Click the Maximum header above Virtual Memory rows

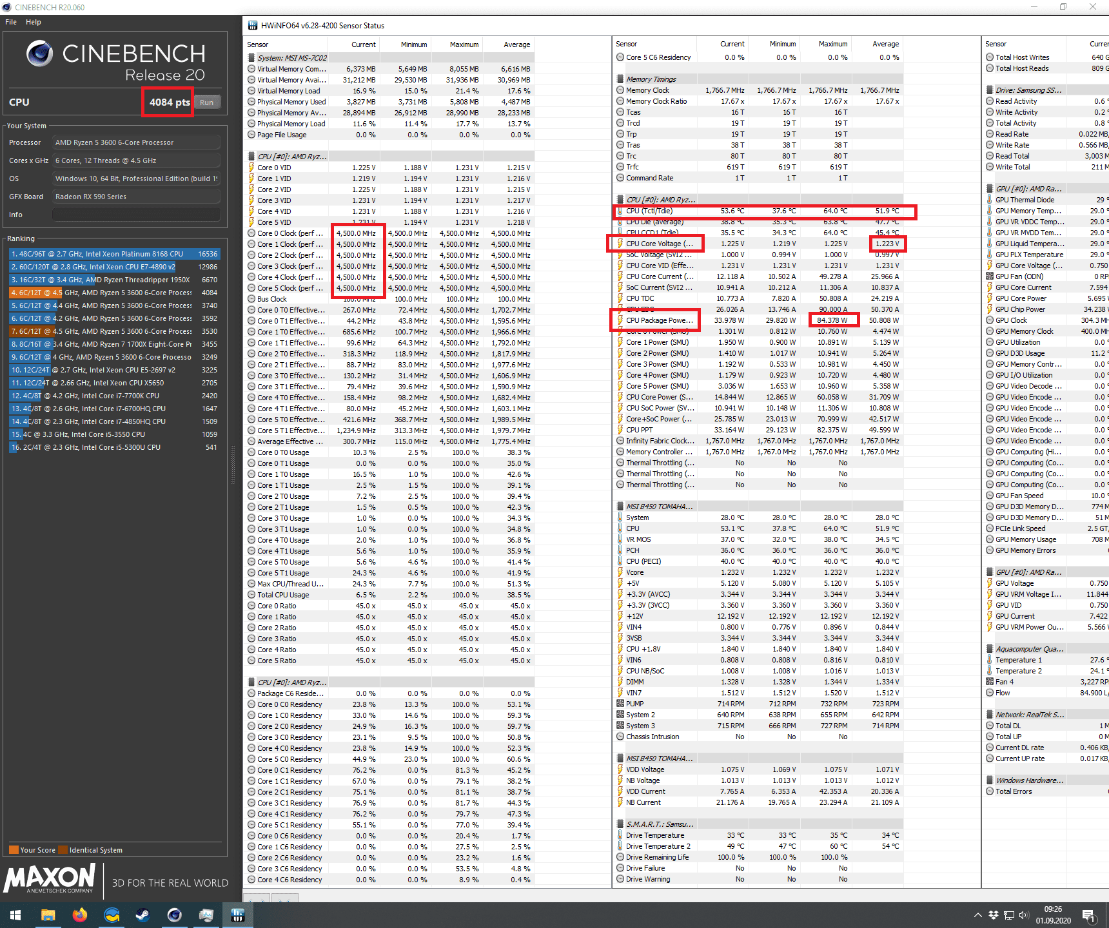464,44
